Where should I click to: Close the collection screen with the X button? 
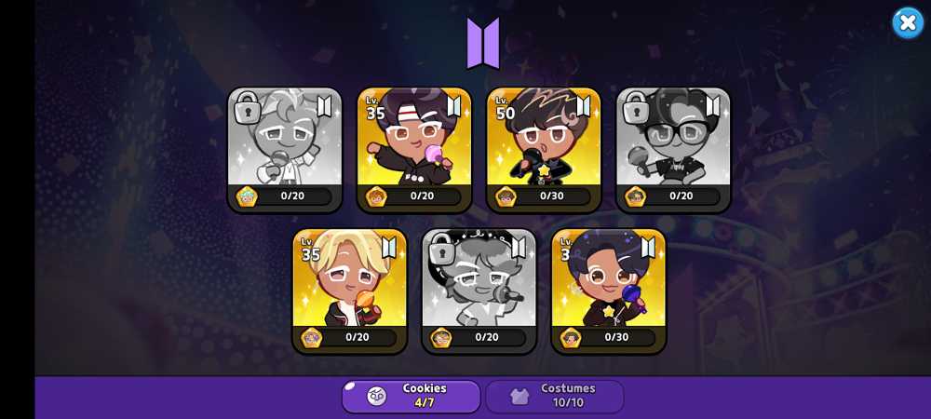pos(908,23)
